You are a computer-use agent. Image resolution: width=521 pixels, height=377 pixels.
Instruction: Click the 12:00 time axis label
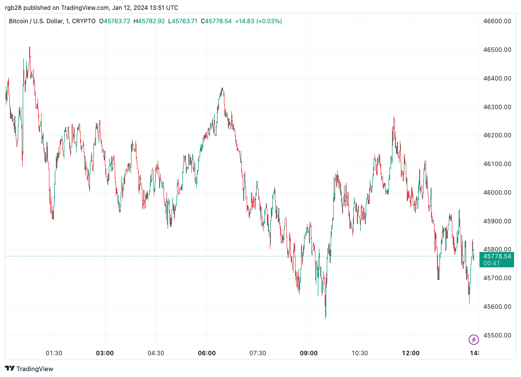click(411, 353)
